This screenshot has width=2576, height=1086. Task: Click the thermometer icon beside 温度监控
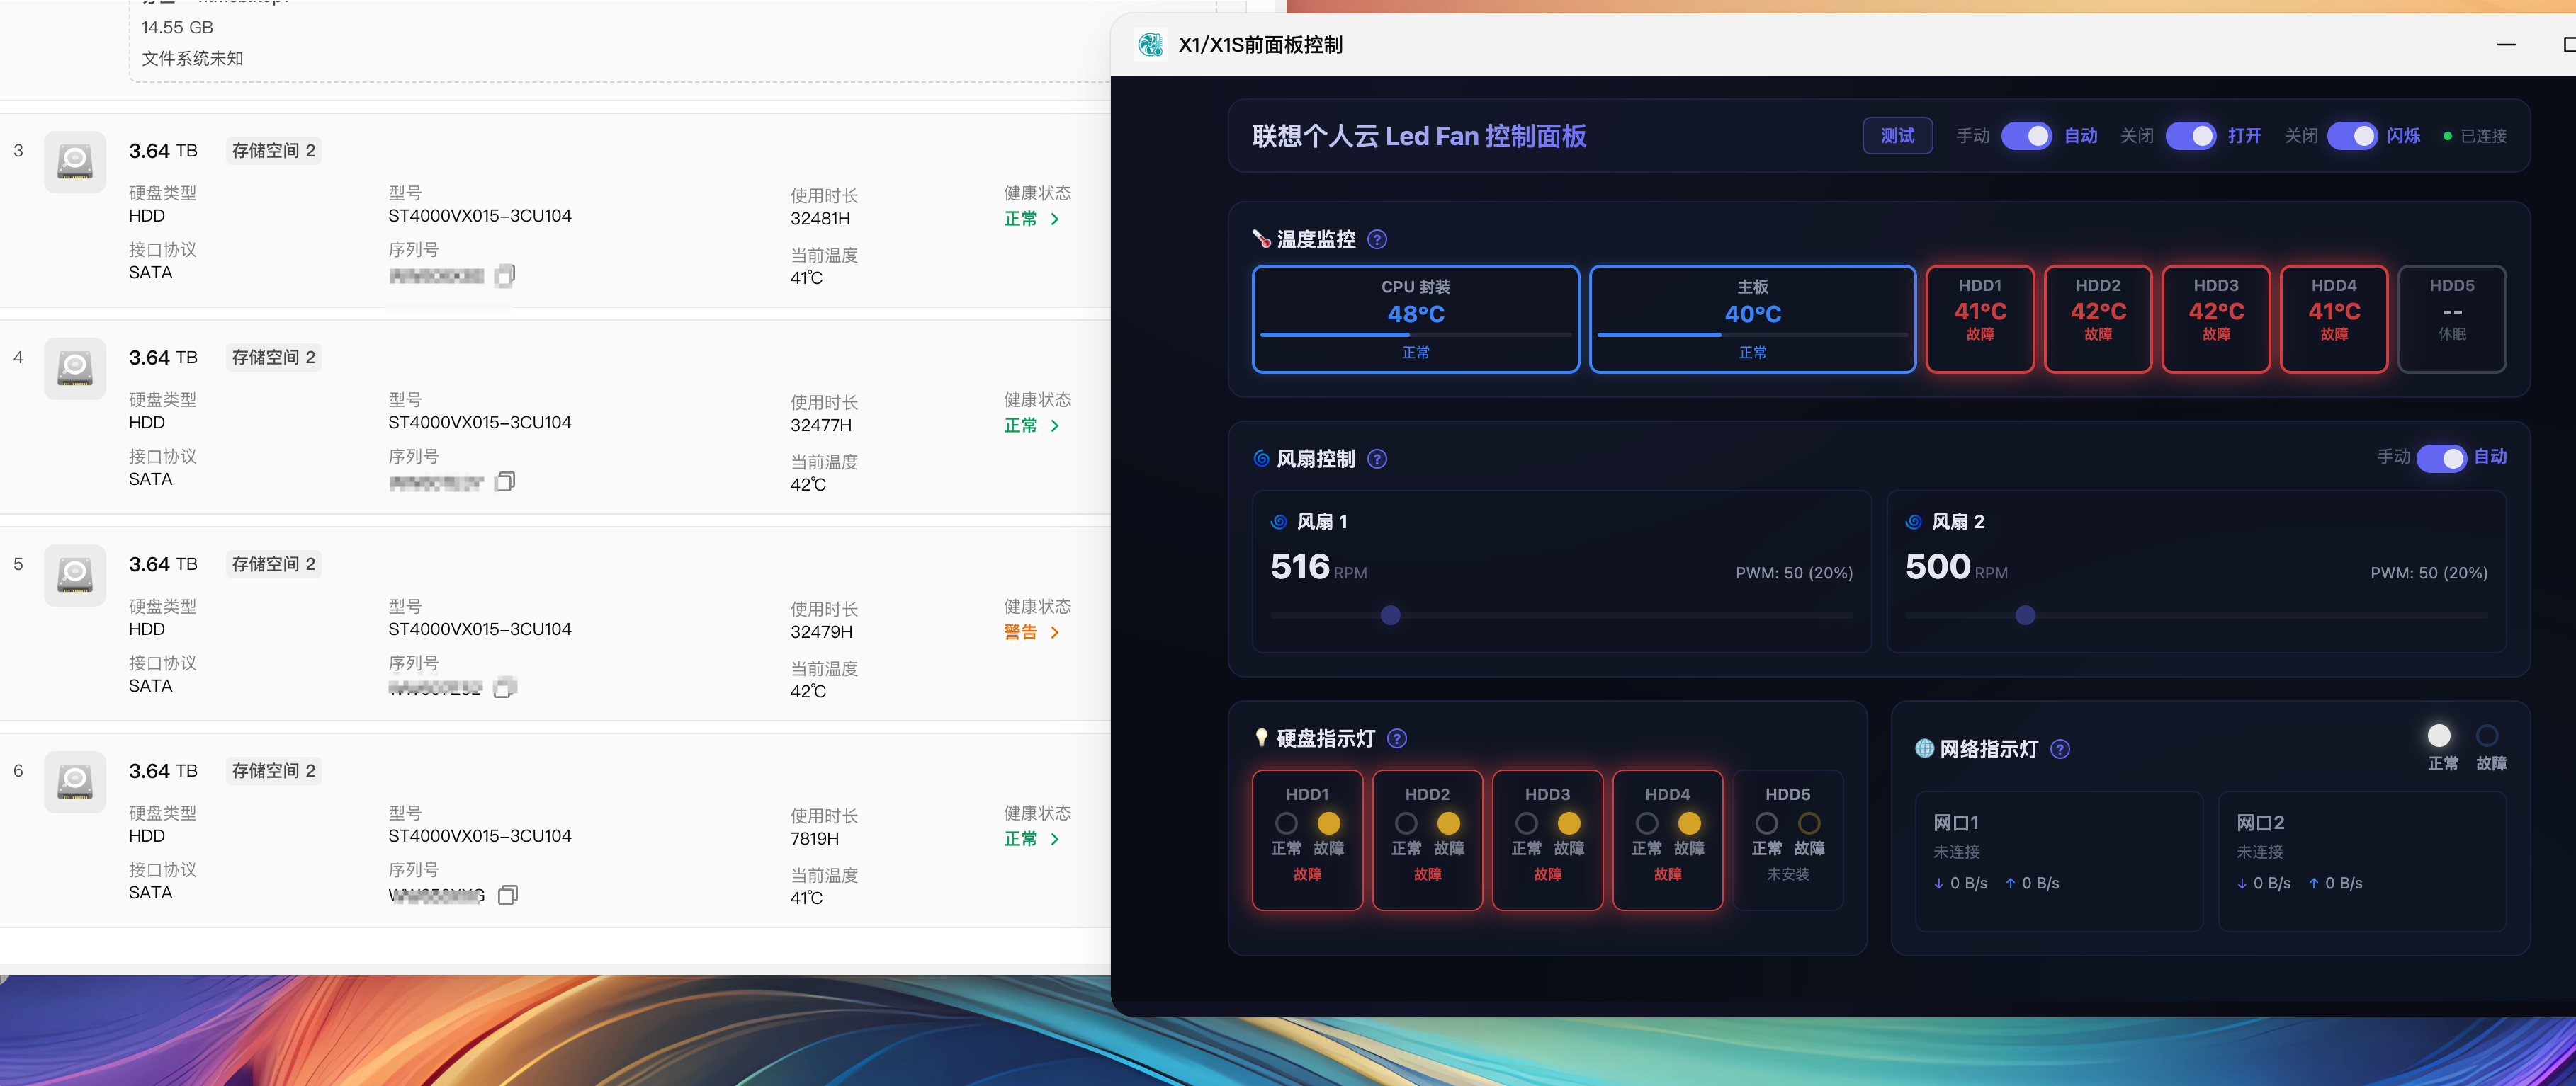coord(1261,239)
